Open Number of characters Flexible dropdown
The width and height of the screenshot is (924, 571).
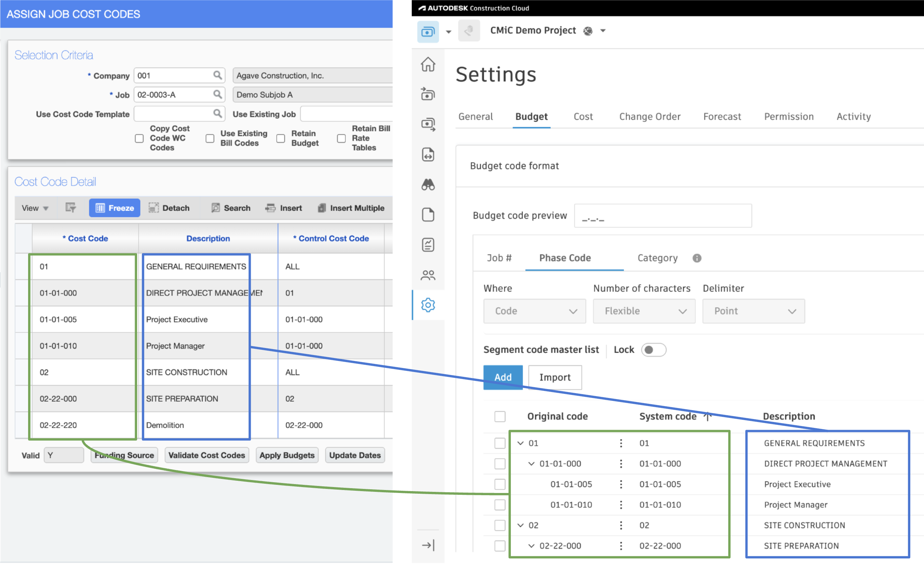644,311
